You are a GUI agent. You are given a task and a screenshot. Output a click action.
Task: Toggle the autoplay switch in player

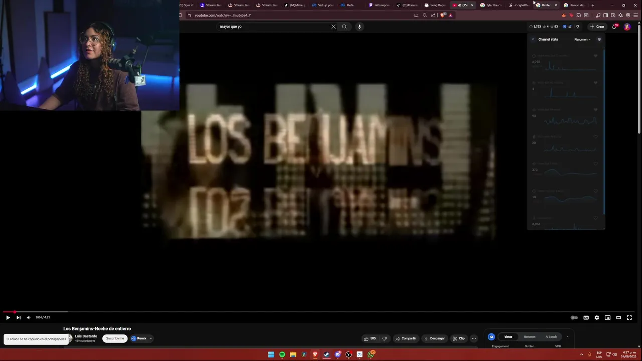pos(574,317)
